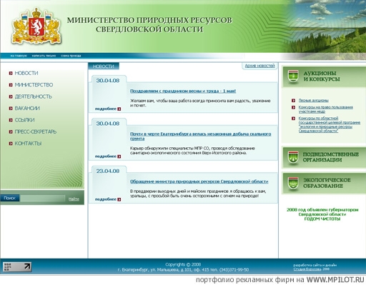Click the ministry title in the header
The image size is (366, 285).
[149, 25]
